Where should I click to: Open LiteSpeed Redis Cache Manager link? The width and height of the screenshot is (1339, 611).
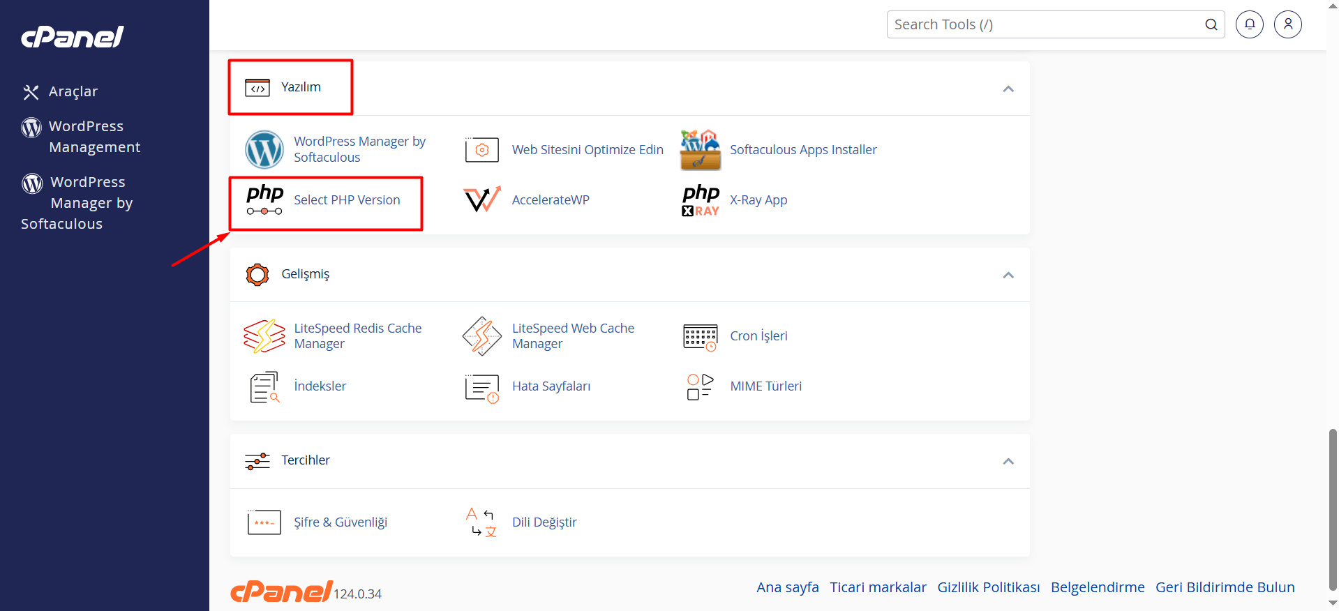click(x=358, y=336)
